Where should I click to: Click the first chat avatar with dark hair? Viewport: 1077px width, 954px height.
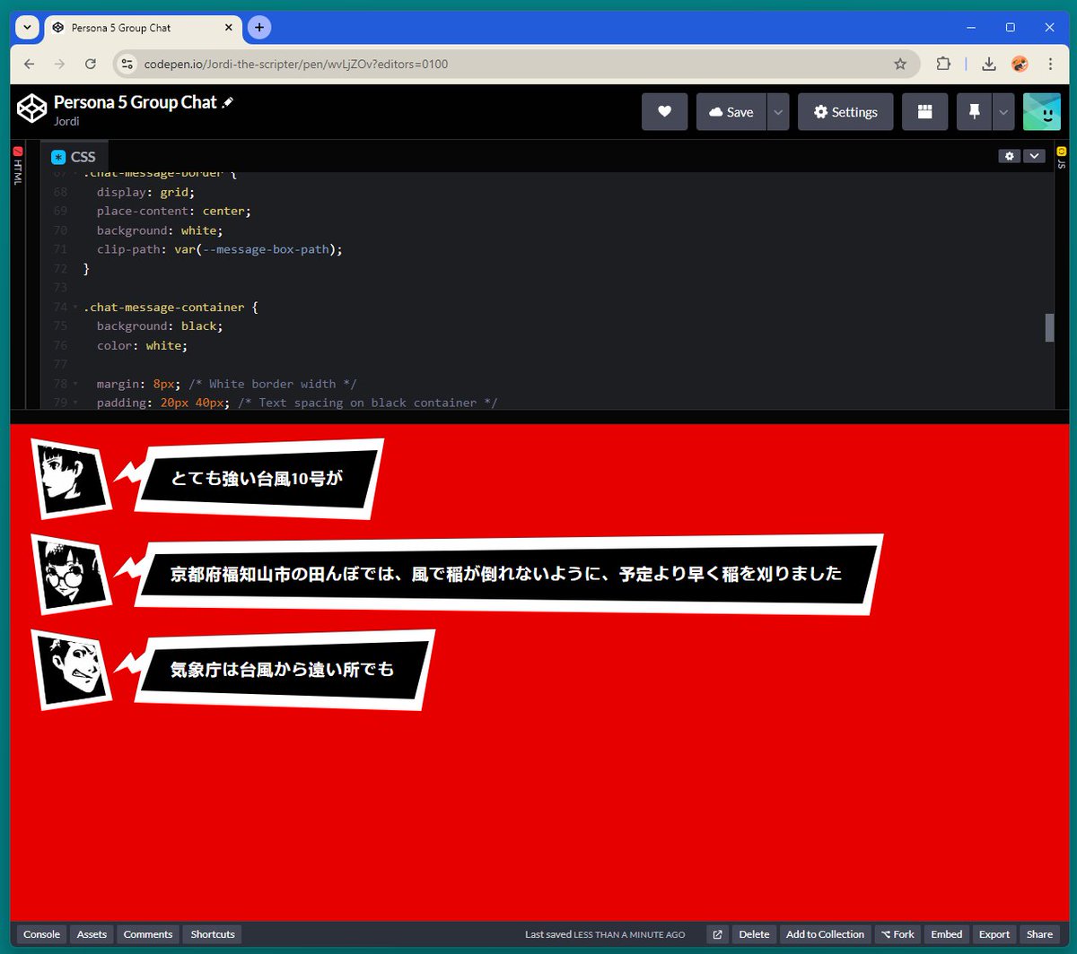tap(71, 477)
